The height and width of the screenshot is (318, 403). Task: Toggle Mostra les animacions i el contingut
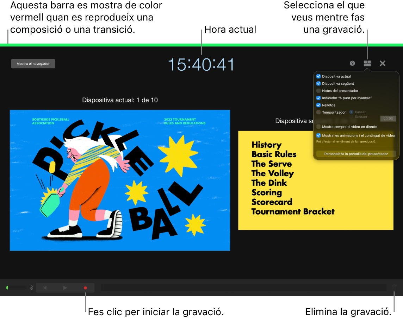point(318,135)
